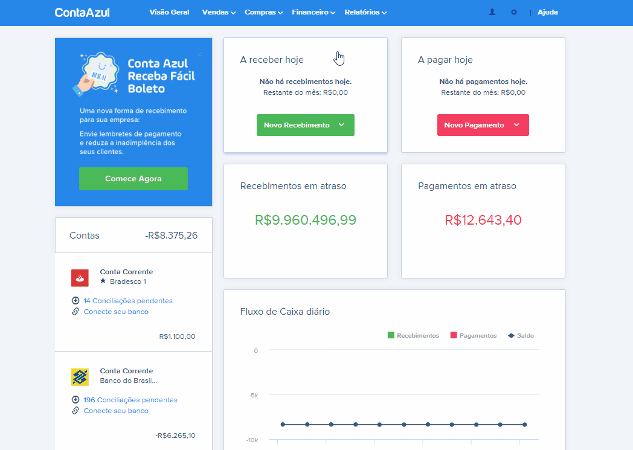Click the Recebimentos em atraso heading
Screen dimensions: 633x450
pos(293,186)
